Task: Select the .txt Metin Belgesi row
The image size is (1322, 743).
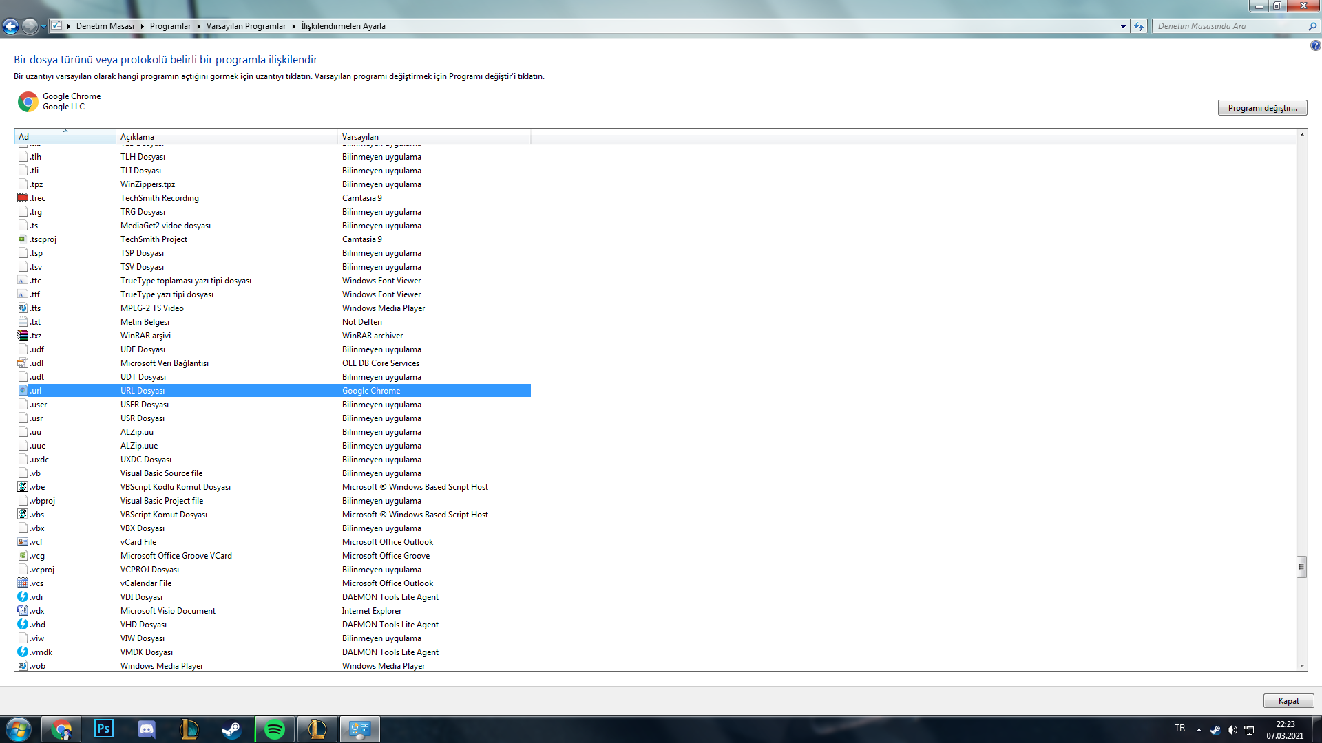Action: pos(145,321)
